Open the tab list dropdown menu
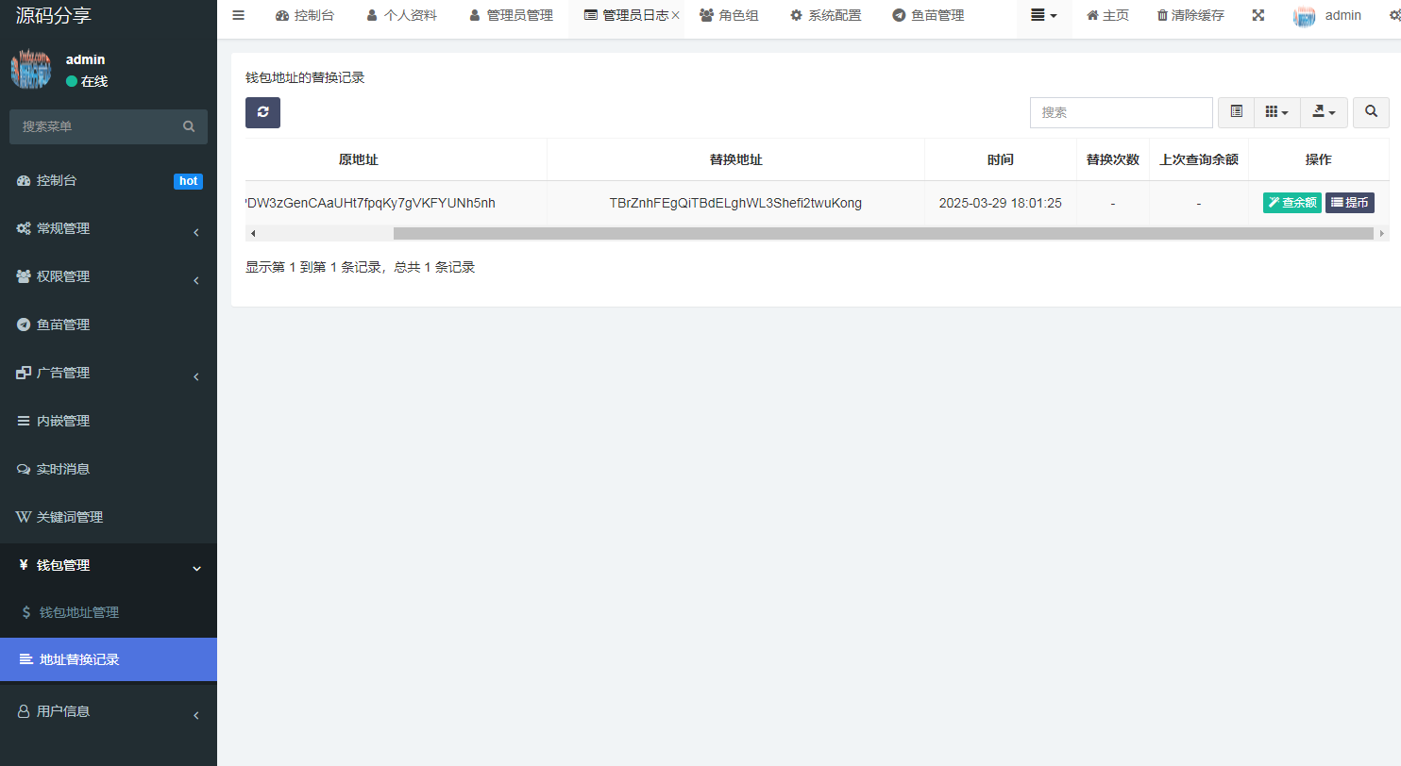This screenshot has height=766, width=1401. [x=1043, y=16]
